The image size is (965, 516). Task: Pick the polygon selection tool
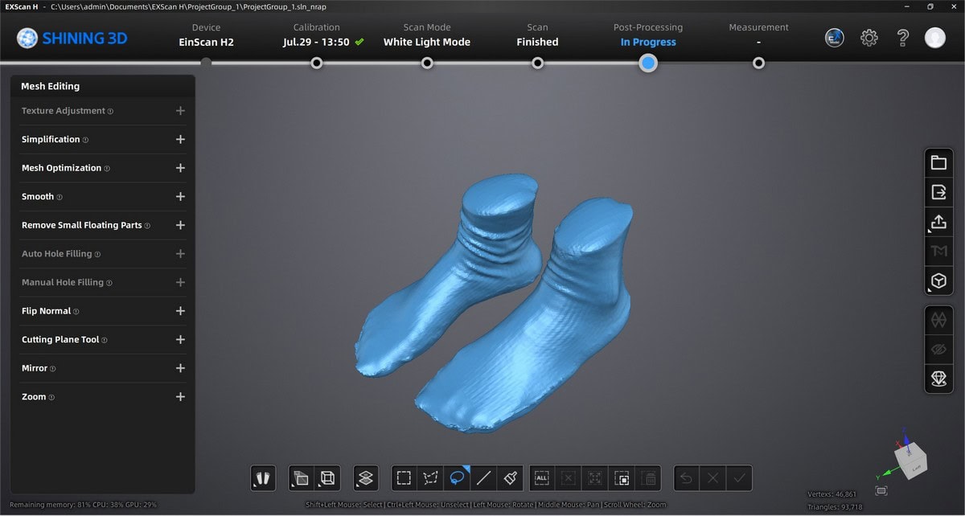click(x=430, y=478)
